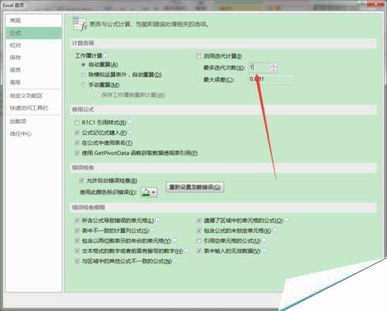
Task: Close the Excel 选项 dialog
Action: click(x=375, y=3)
